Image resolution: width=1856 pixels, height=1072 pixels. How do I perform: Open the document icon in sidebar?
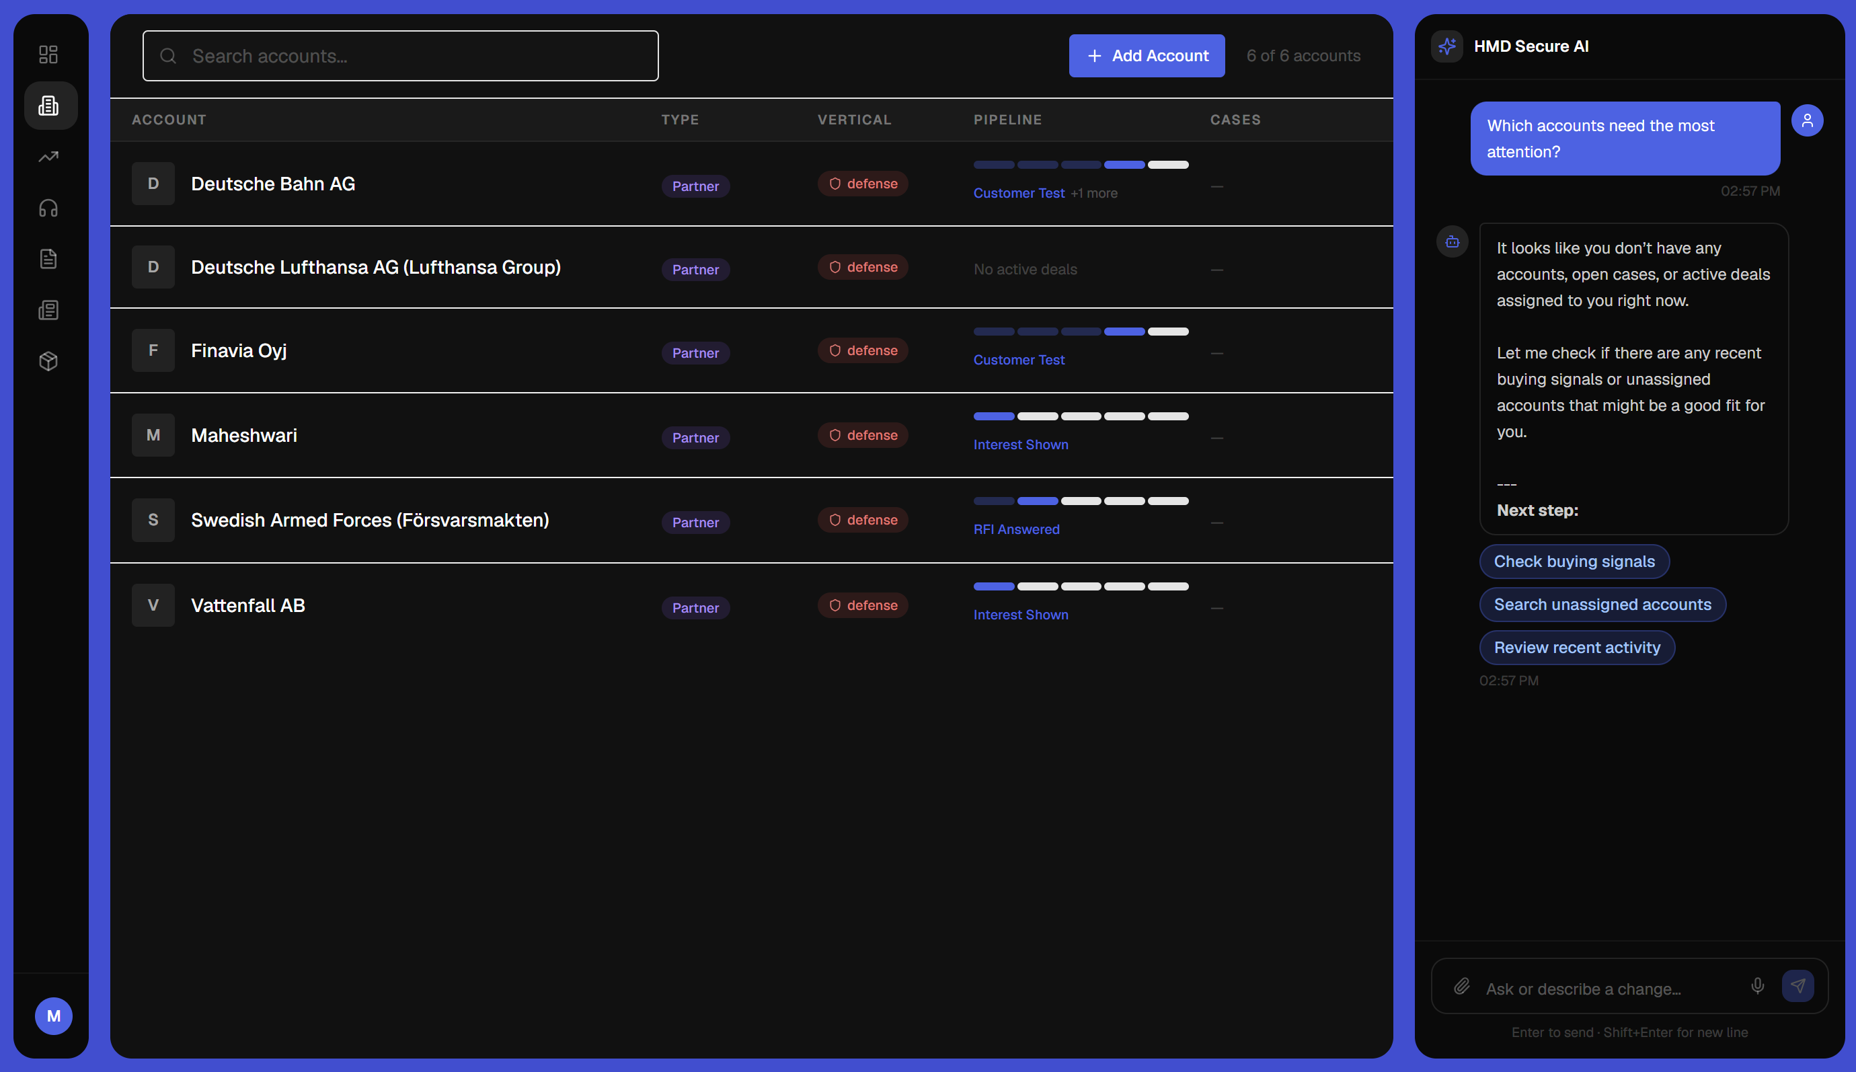[48, 259]
